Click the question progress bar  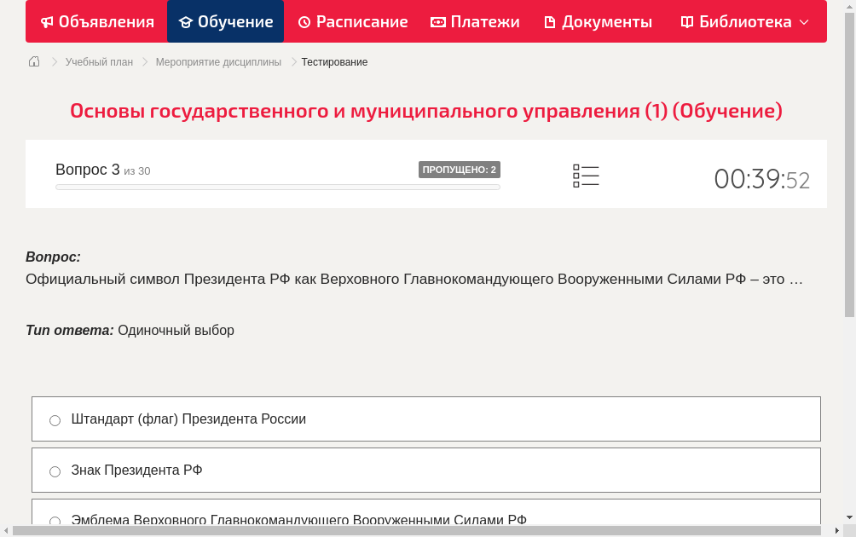(277, 187)
